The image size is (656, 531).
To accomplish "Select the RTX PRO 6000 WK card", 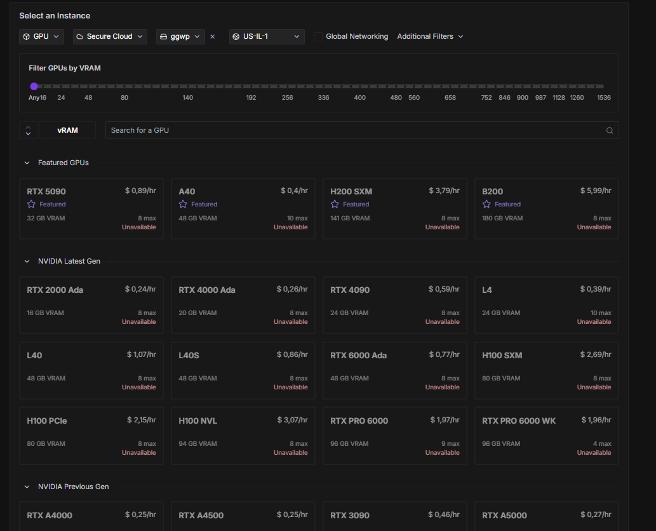I will pos(546,436).
